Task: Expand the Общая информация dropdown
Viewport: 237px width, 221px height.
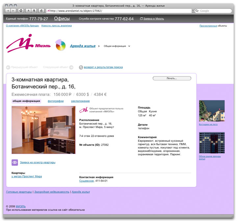Action: [129, 46]
